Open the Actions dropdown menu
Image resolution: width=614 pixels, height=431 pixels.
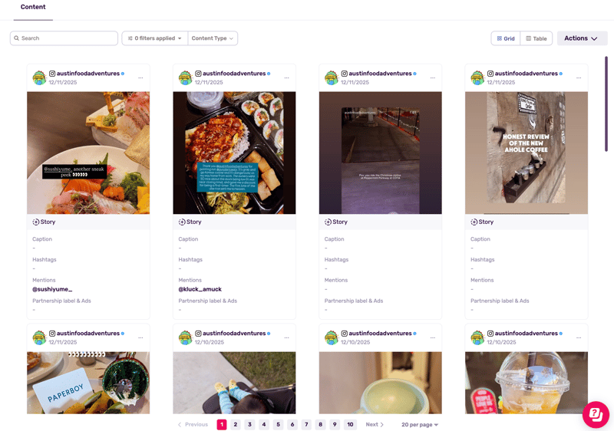[x=582, y=38]
